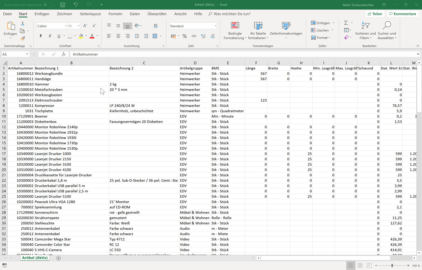Click the percent style icon

click(x=185, y=36)
